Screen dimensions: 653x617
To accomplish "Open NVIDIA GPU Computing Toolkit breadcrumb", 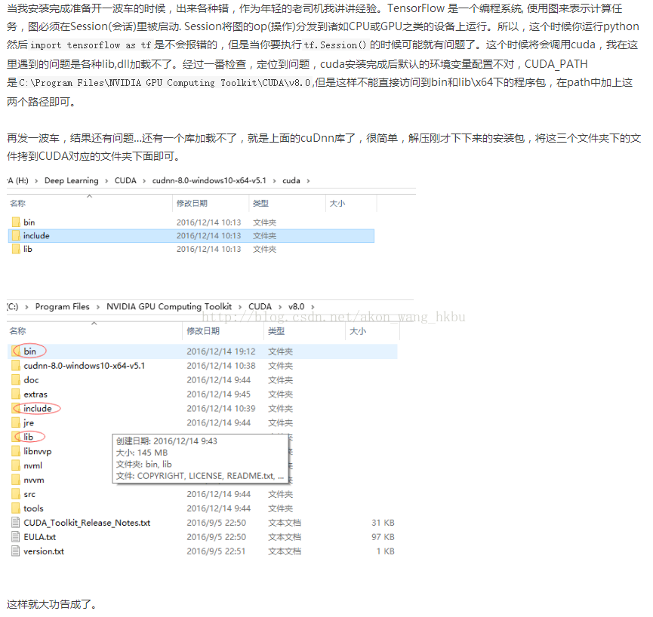I will tap(169, 307).
